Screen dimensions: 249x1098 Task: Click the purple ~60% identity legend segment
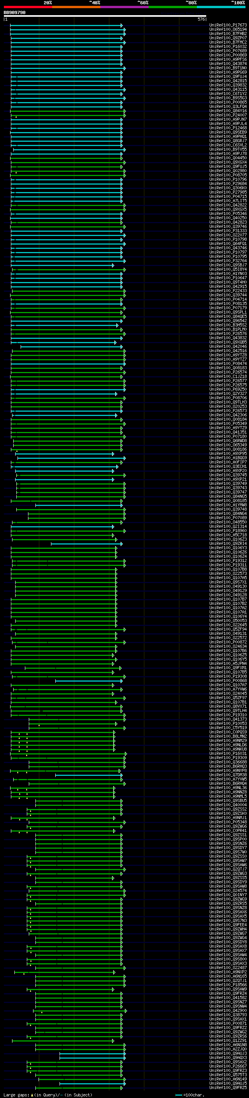pos(125,7)
